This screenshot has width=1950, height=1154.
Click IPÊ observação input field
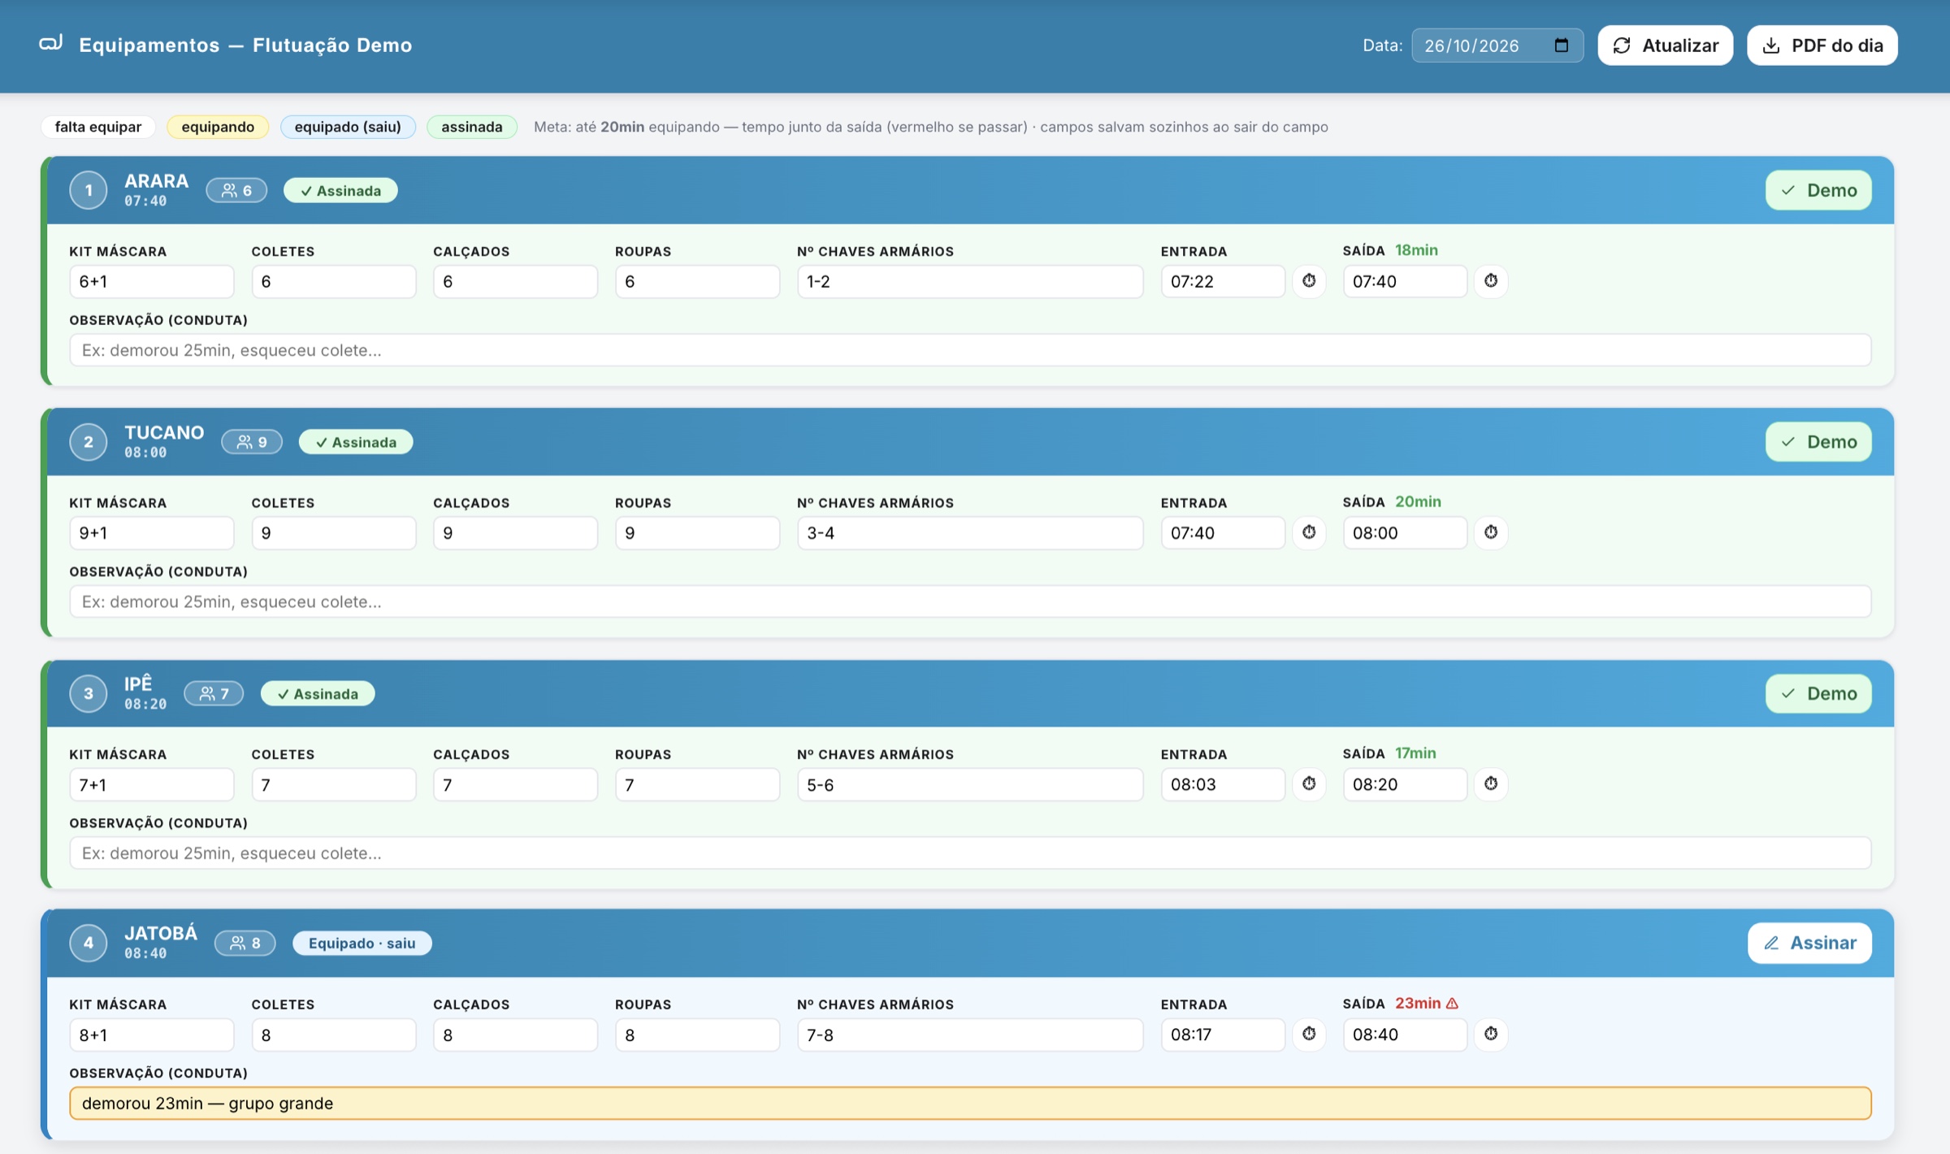(970, 853)
